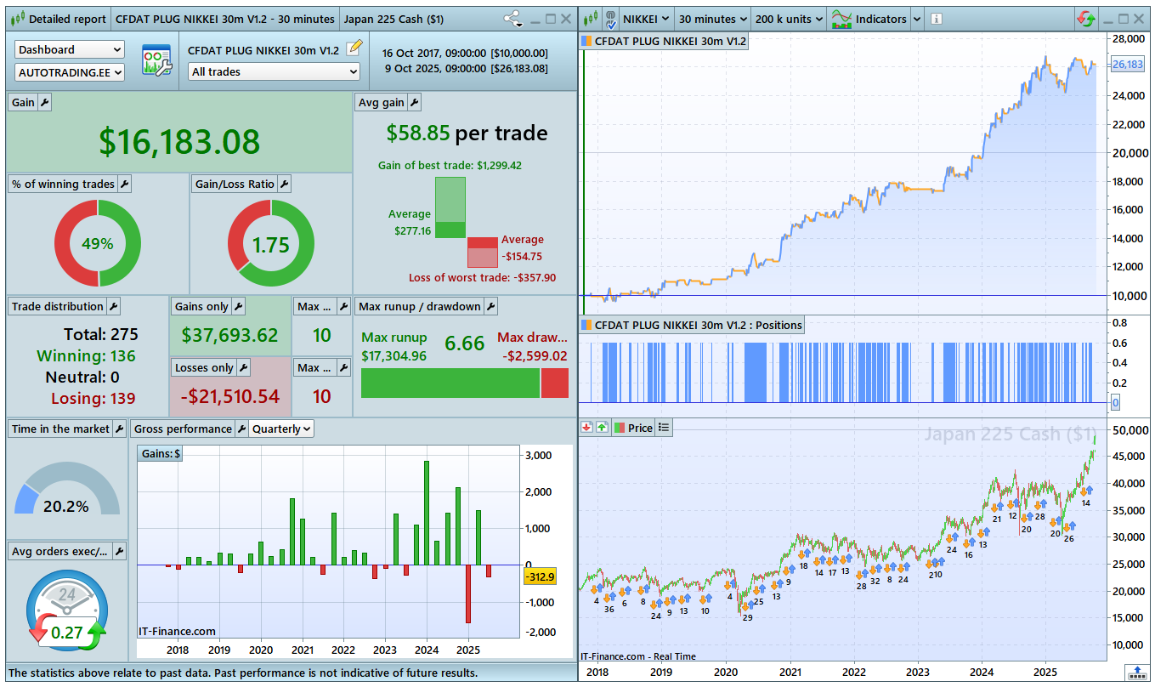Open the wrench settings for Gain widget
1155x687 pixels.
(x=45, y=102)
